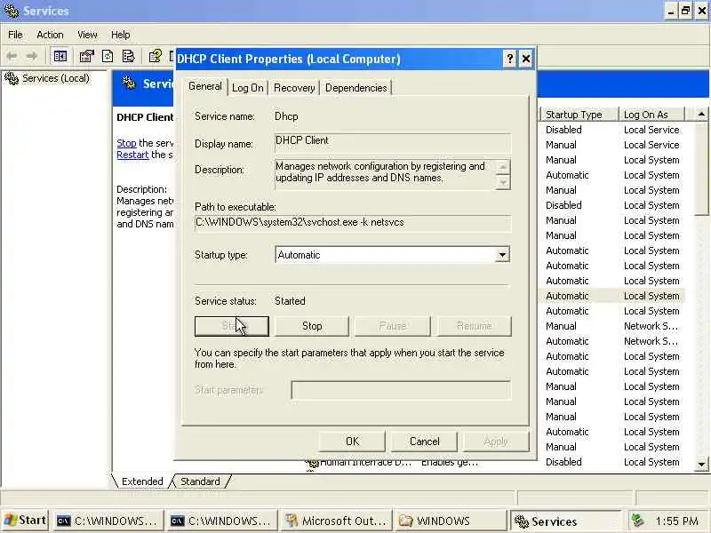Click the services list scroll-up arrow
Image resolution: width=711 pixels, height=533 pixels.
click(x=701, y=115)
